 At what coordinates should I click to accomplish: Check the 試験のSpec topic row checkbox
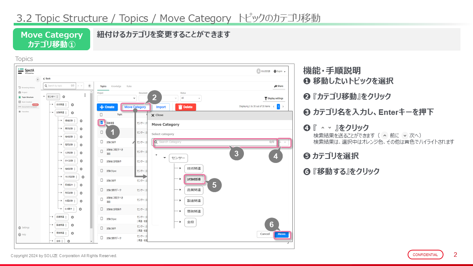point(102,170)
